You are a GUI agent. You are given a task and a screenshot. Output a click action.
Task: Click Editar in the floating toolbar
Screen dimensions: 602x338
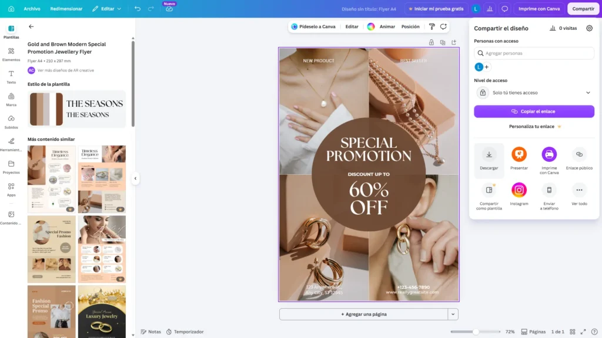click(352, 26)
